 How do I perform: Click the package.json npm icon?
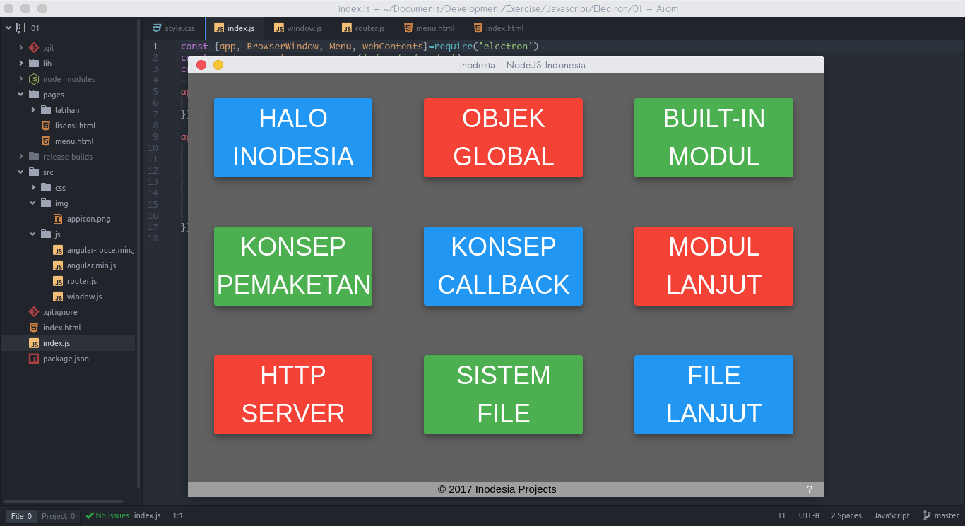point(34,359)
